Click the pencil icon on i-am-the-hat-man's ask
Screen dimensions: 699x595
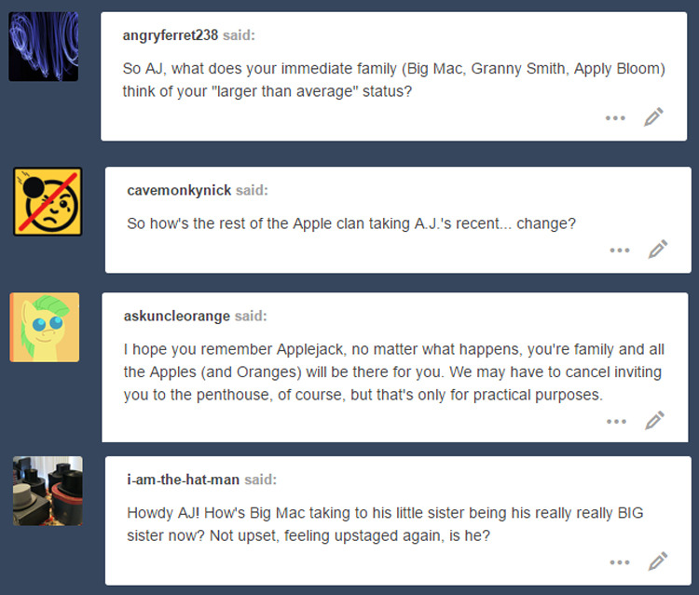658,561
